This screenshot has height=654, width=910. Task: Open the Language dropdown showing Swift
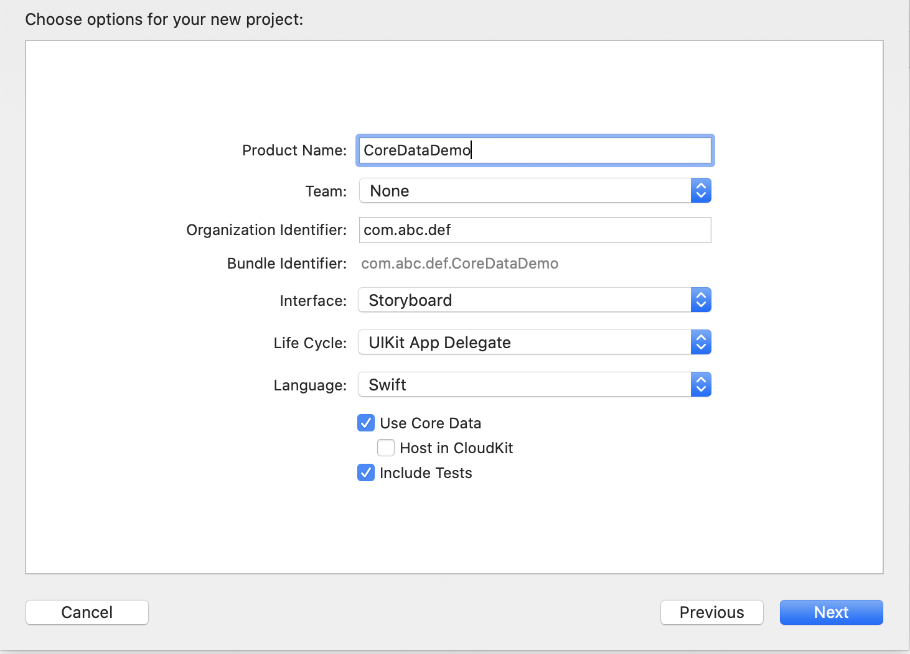[x=524, y=385]
